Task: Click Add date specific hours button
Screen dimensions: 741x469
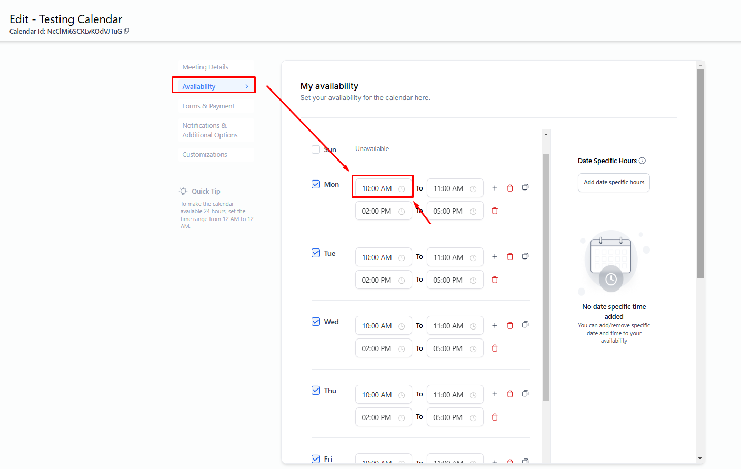Action: click(x=614, y=183)
